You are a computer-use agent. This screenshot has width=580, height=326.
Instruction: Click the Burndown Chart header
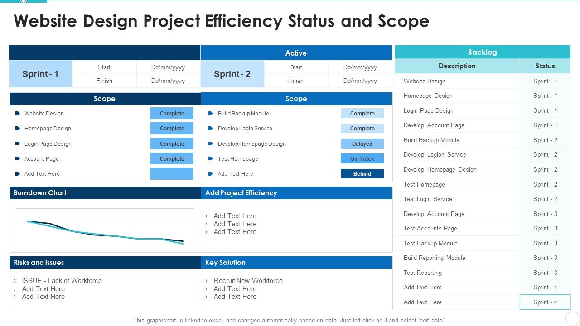point(105,193)
